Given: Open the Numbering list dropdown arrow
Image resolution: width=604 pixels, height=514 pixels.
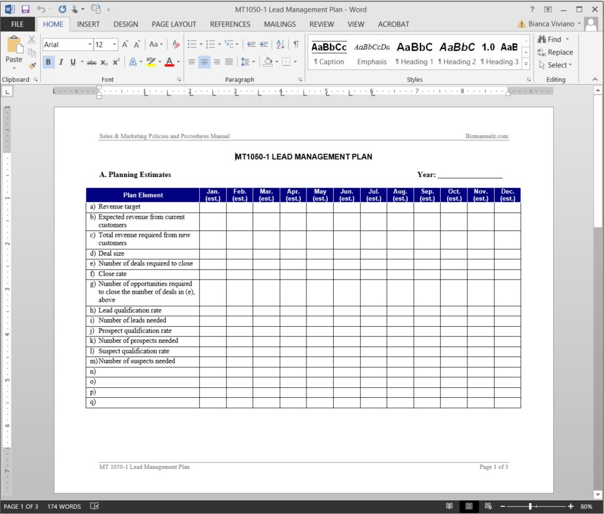Looking at the screenshot, I should (219, 44).
